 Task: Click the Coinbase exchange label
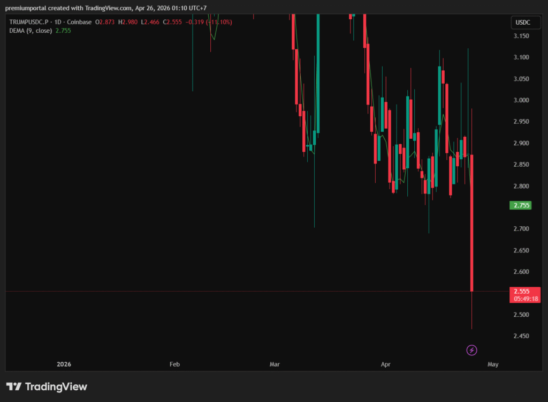80,22
